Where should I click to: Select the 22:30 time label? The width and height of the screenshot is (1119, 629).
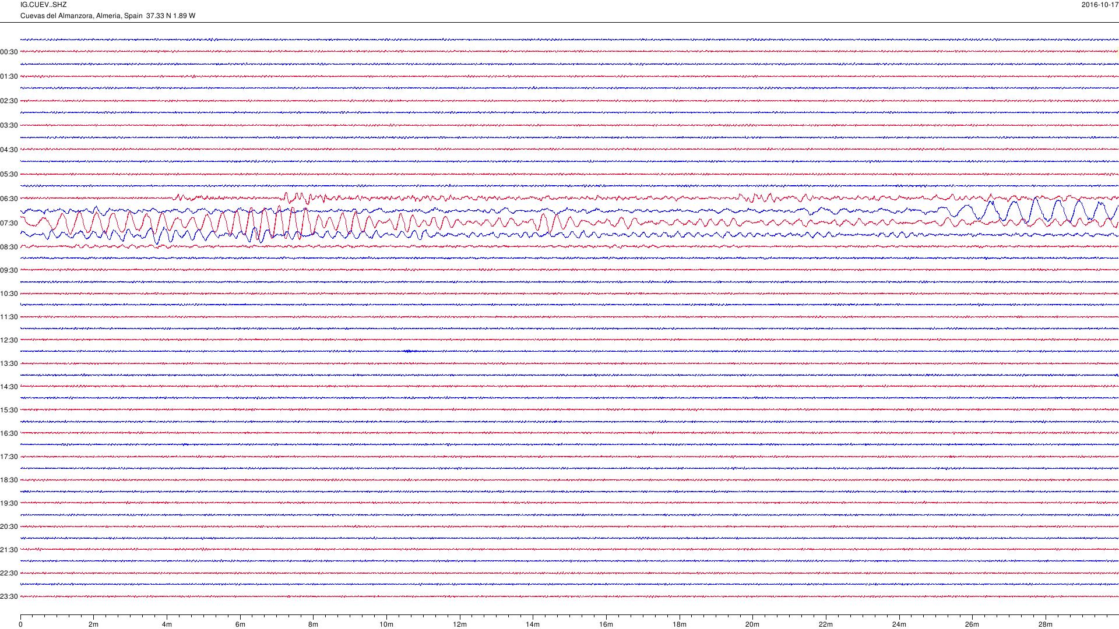click(x=9, y=573)
